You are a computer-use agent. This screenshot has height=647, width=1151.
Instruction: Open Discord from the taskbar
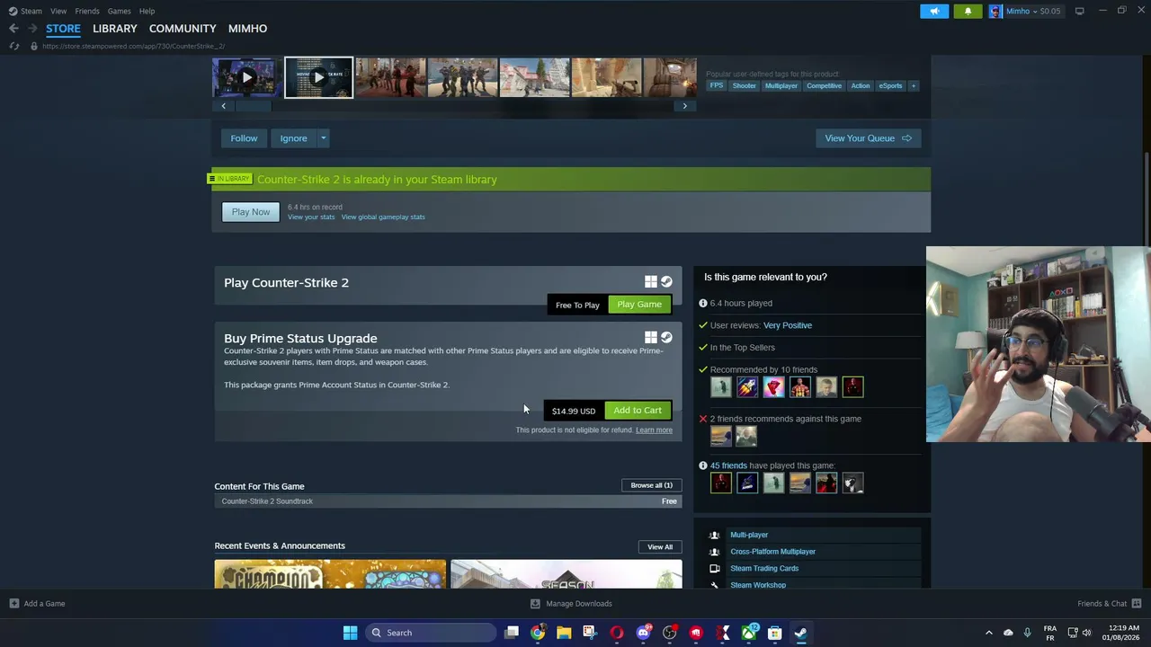pos(643,633)
